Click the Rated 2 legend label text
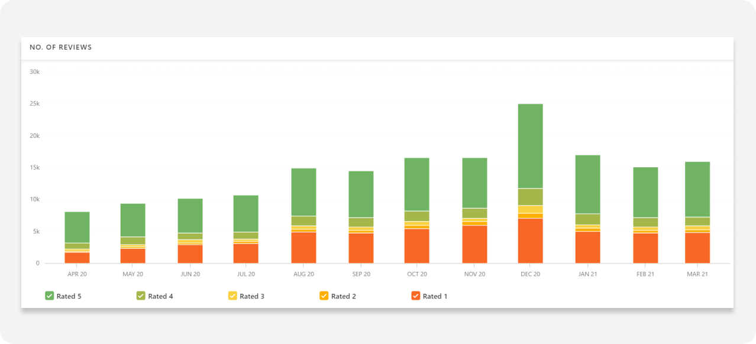 pyautogui.click(x=343, y=296)
